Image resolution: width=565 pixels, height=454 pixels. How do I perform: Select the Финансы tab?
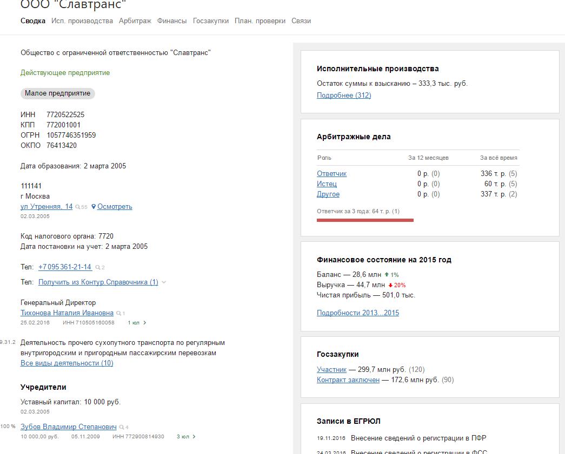(x=172, y=21)
